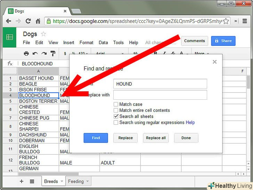Enable Search using regular expressions
Viewport: 253px width, 190px height.
click(x=116, y=122)
